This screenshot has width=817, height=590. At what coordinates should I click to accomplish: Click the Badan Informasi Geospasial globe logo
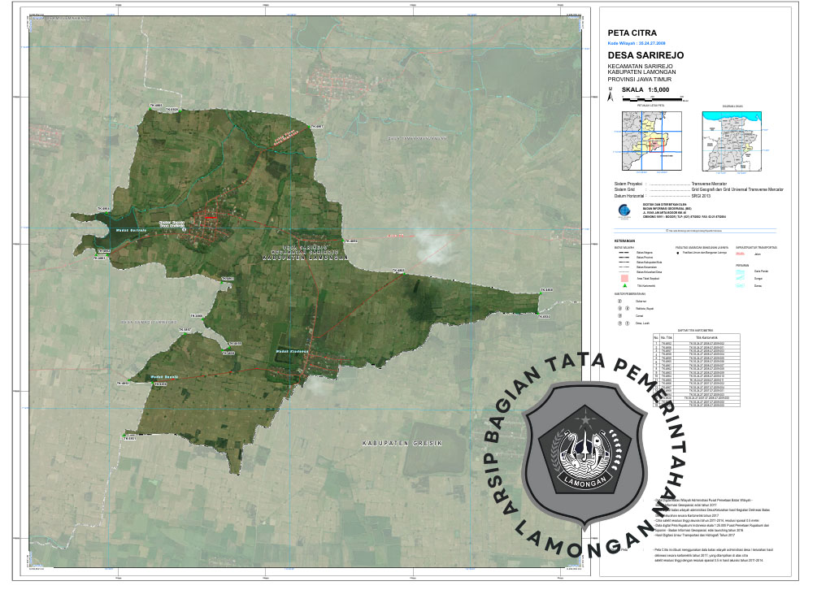[624, 210]
